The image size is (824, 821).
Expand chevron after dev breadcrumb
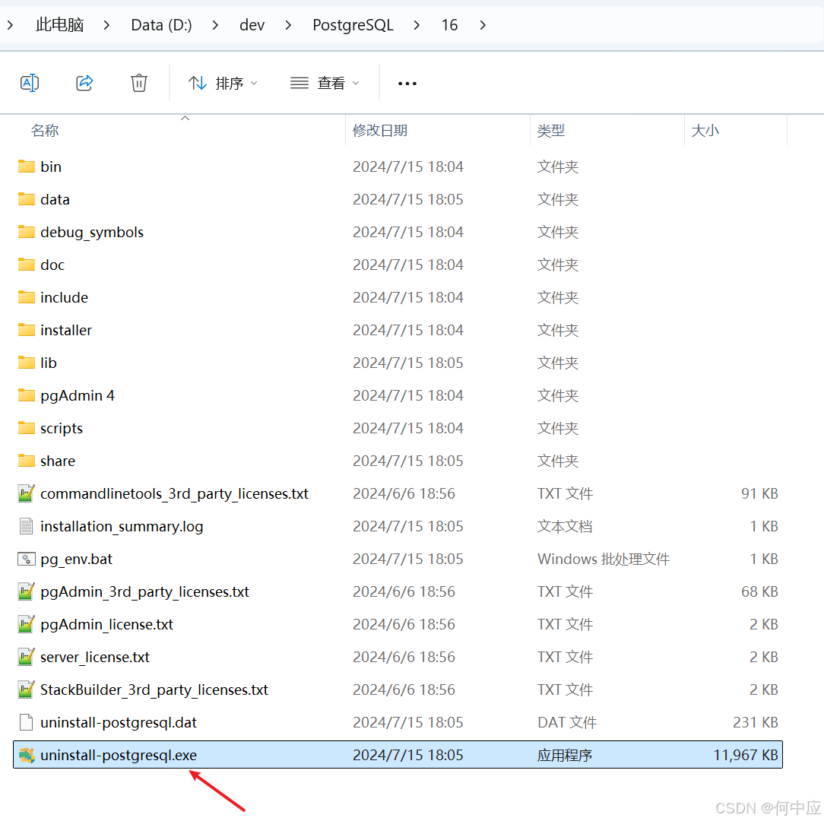tap(288, 24)
